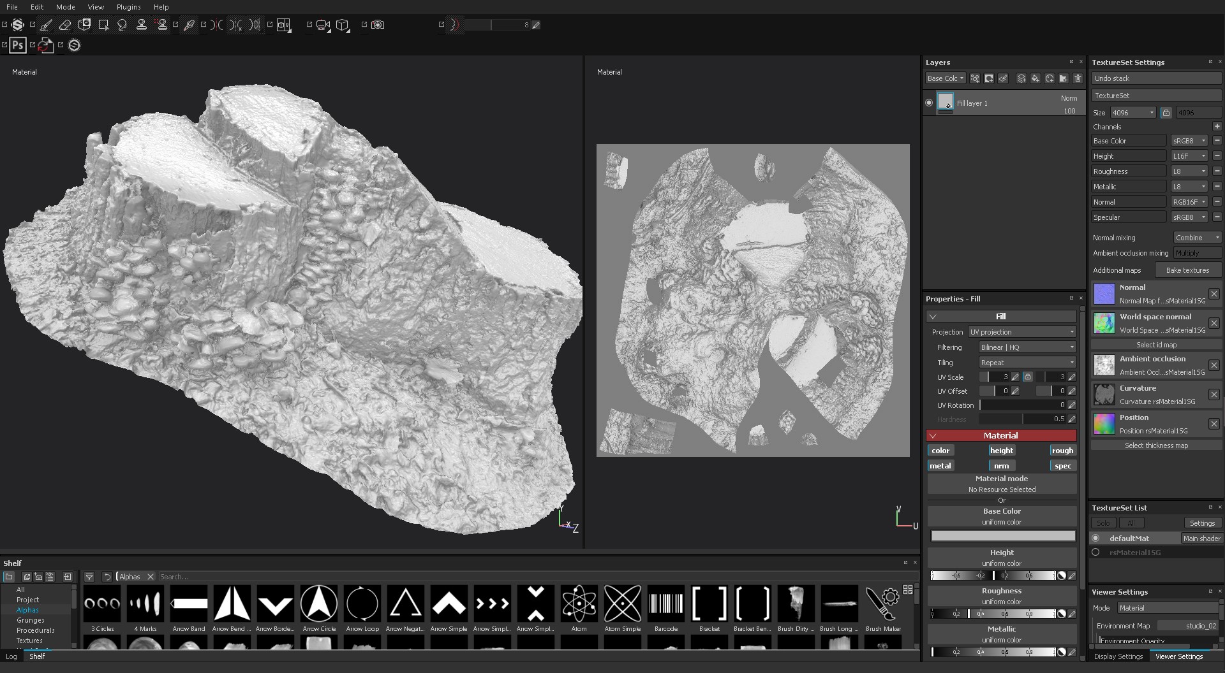Open the Plugins menu
1225x673 pixels.
(128, 7)
